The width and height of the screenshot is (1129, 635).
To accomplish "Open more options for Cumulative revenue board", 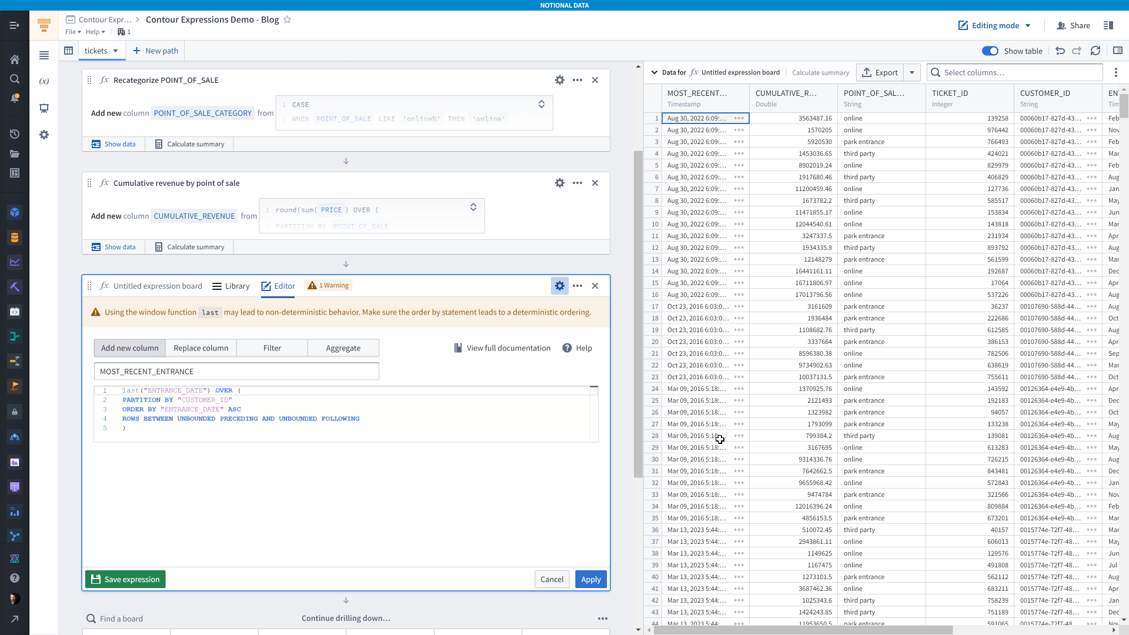I will 577,183.
